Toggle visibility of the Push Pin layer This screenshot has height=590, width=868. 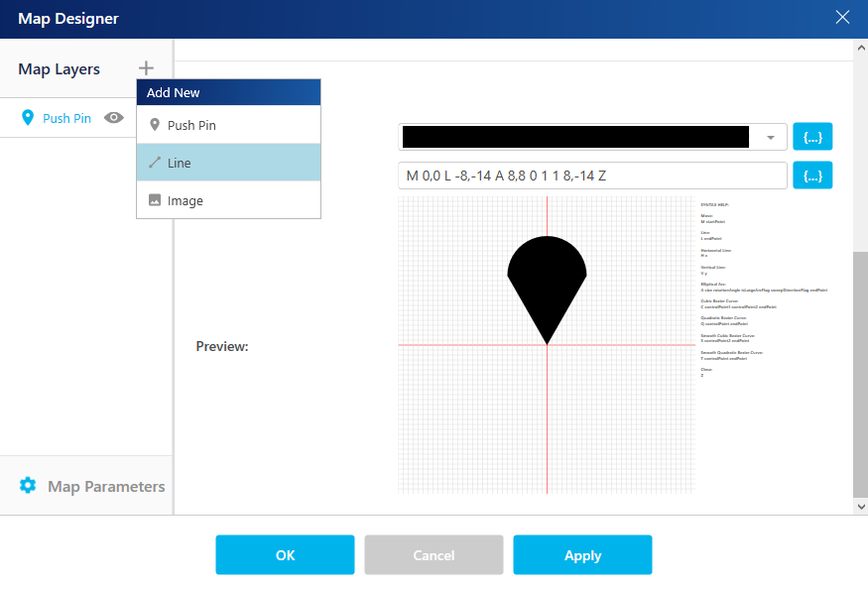pos(114,117)
